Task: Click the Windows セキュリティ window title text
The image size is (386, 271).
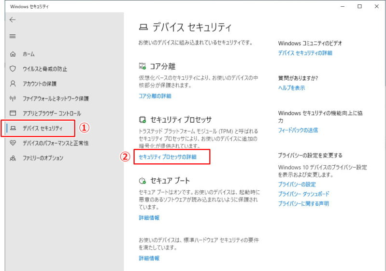Action: (29, 7)
